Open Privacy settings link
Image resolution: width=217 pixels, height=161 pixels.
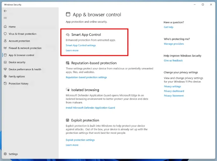tap(173, 86)
